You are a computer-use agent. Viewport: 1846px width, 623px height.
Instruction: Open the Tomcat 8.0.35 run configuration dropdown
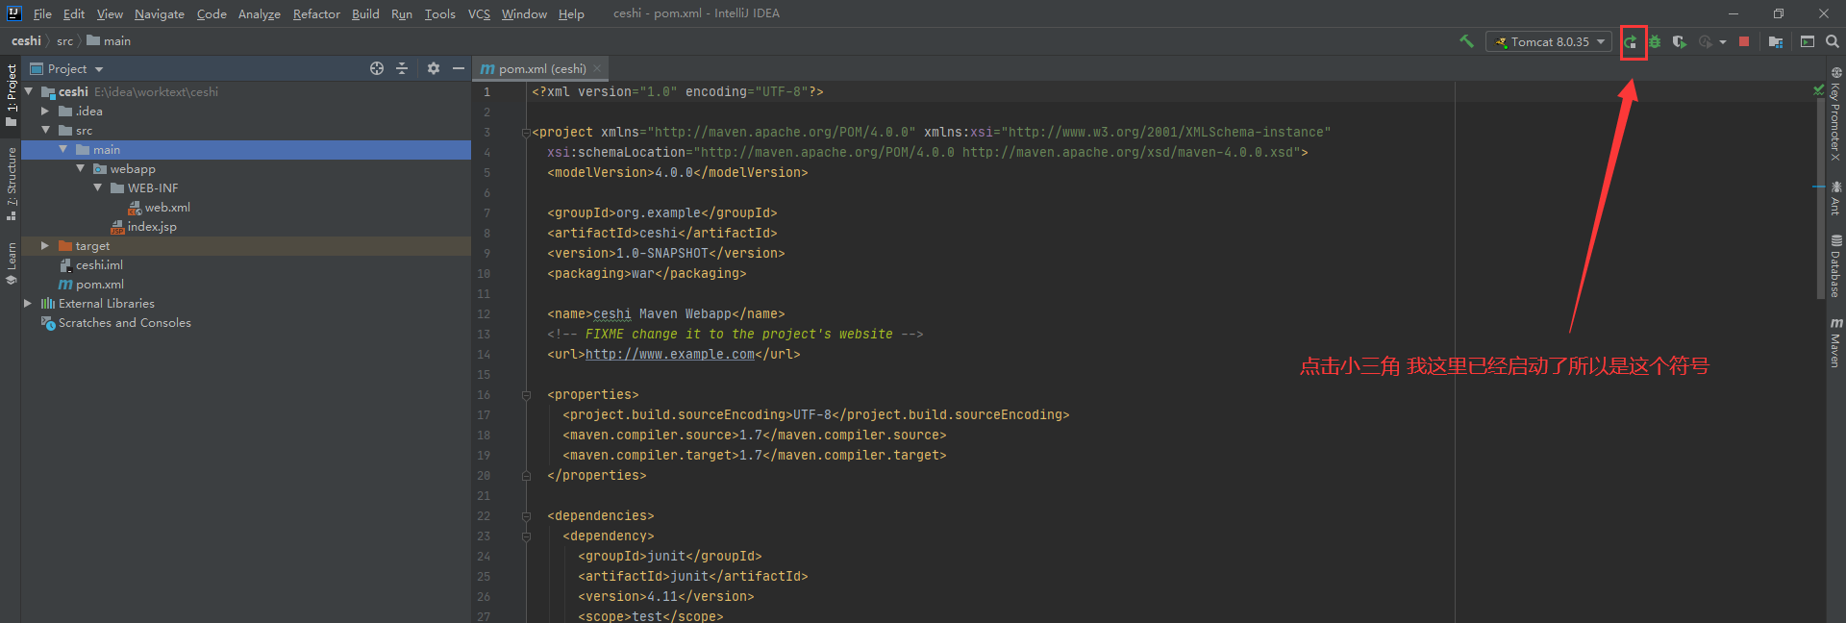click(x=1549, y=42)
